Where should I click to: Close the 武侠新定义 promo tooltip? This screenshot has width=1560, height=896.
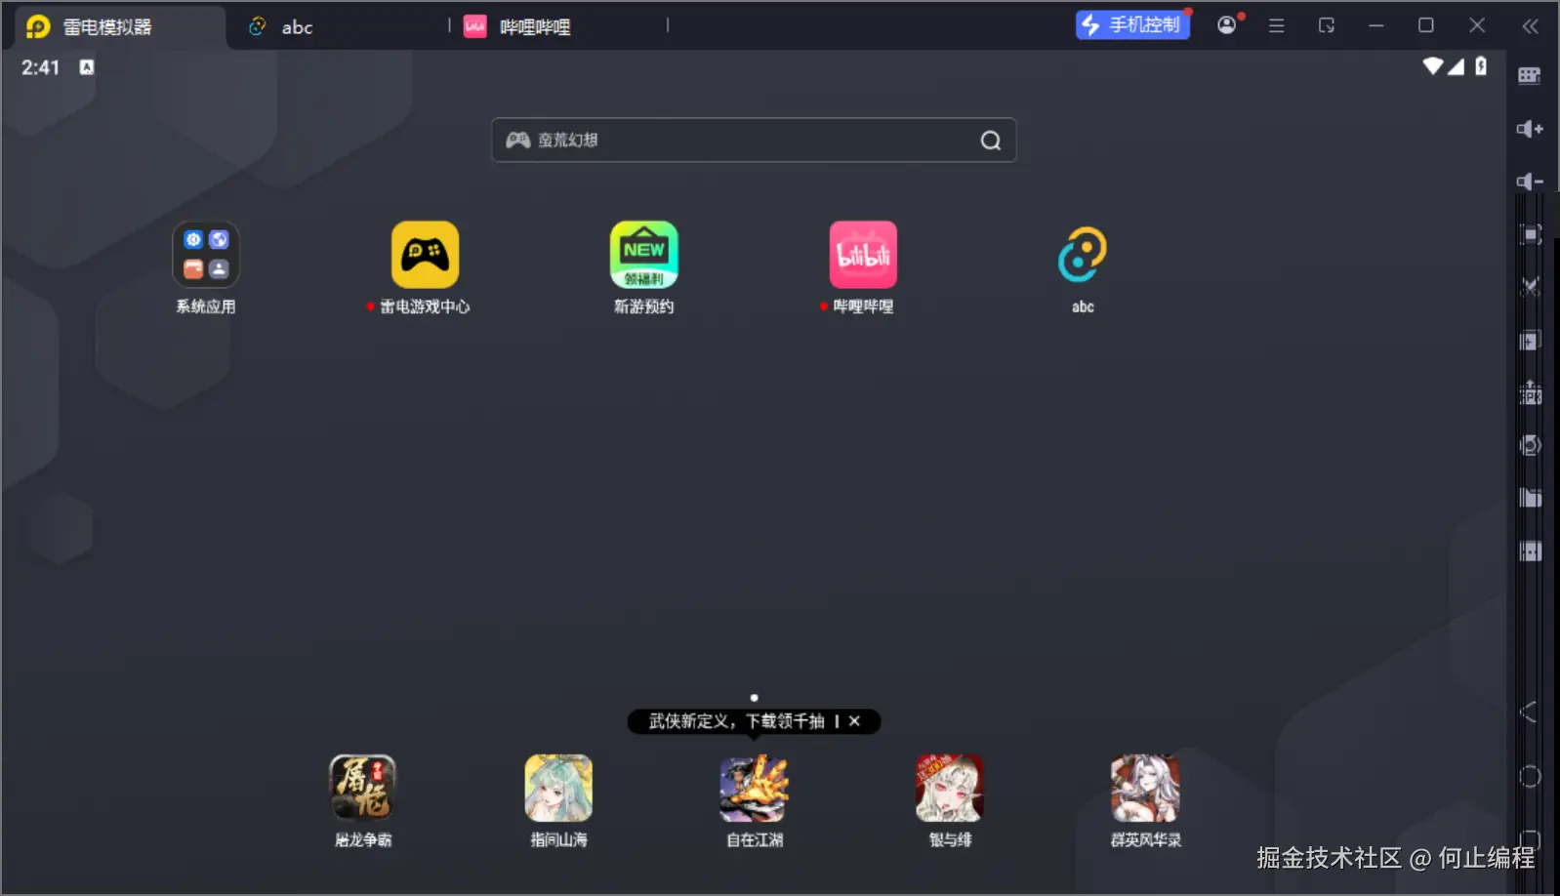tap(854, 721)
